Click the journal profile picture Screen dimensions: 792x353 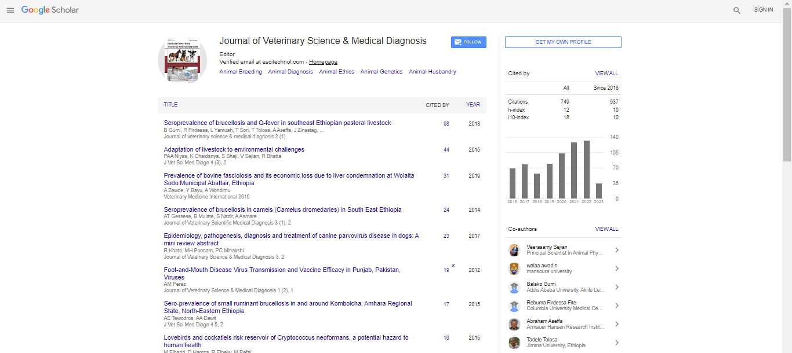coord(182,60)
